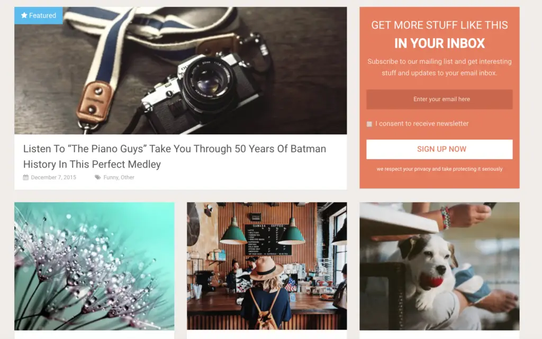Open the dewy dandelion post thumbnail
This screenshot has height=339, width=542.
(94, 266)
